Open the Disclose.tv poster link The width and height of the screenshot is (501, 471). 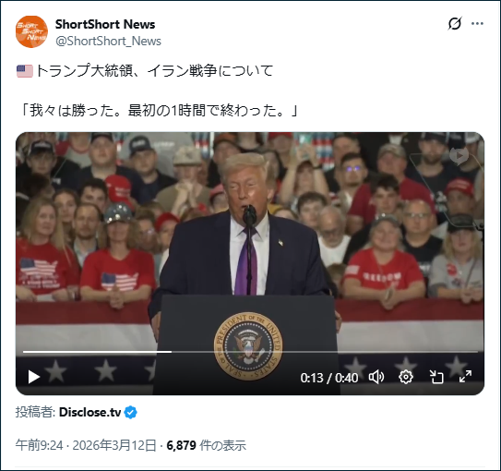(x=90, y=412)
